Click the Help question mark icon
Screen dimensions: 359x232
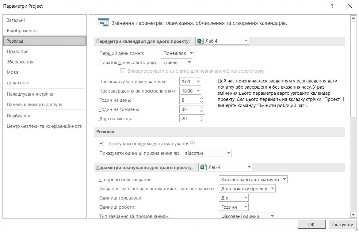click(332, 6)
